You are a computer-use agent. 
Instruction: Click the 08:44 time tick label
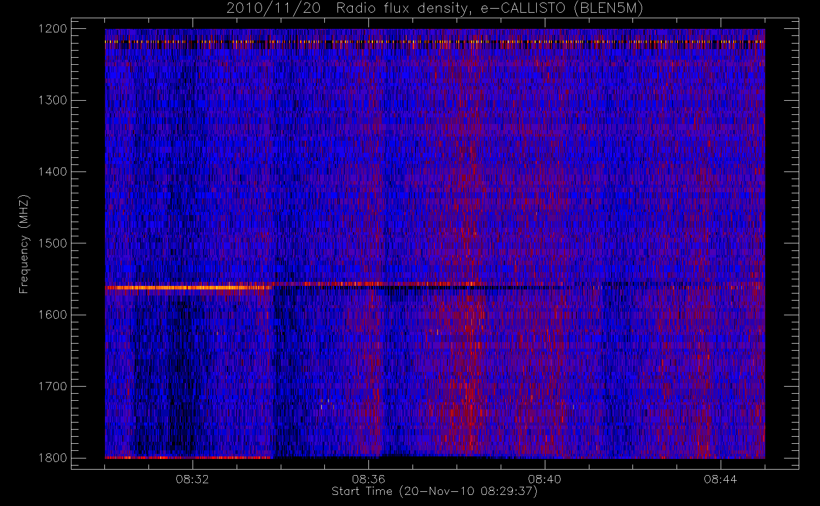pos(720,479)
